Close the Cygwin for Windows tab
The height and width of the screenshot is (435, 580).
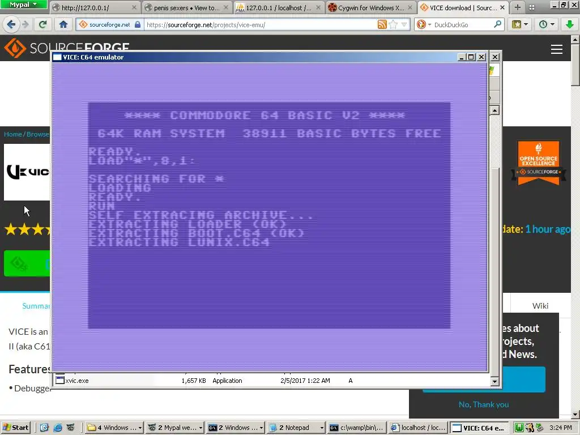[x=410, y=7]
